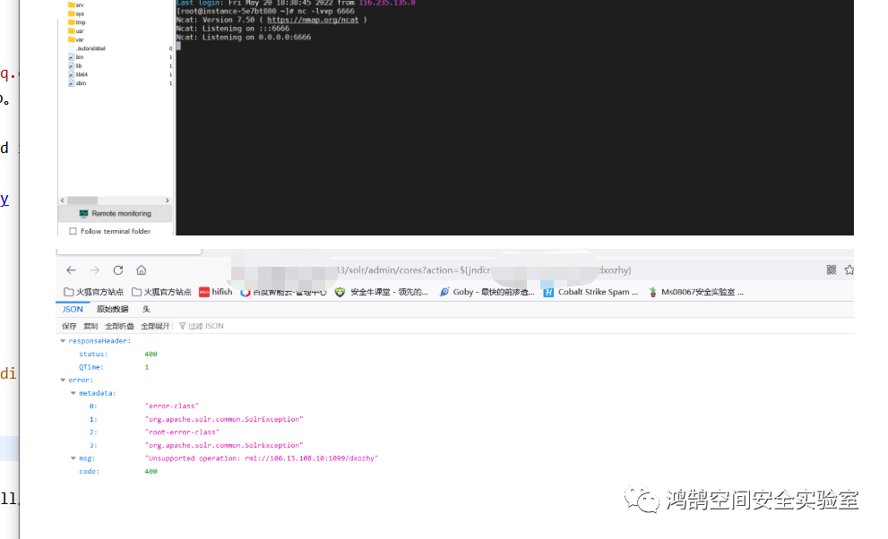This screenshot has width=888, height=539.
Task: Select the lib64 symlink entry
Action: [x=78, y=74]
